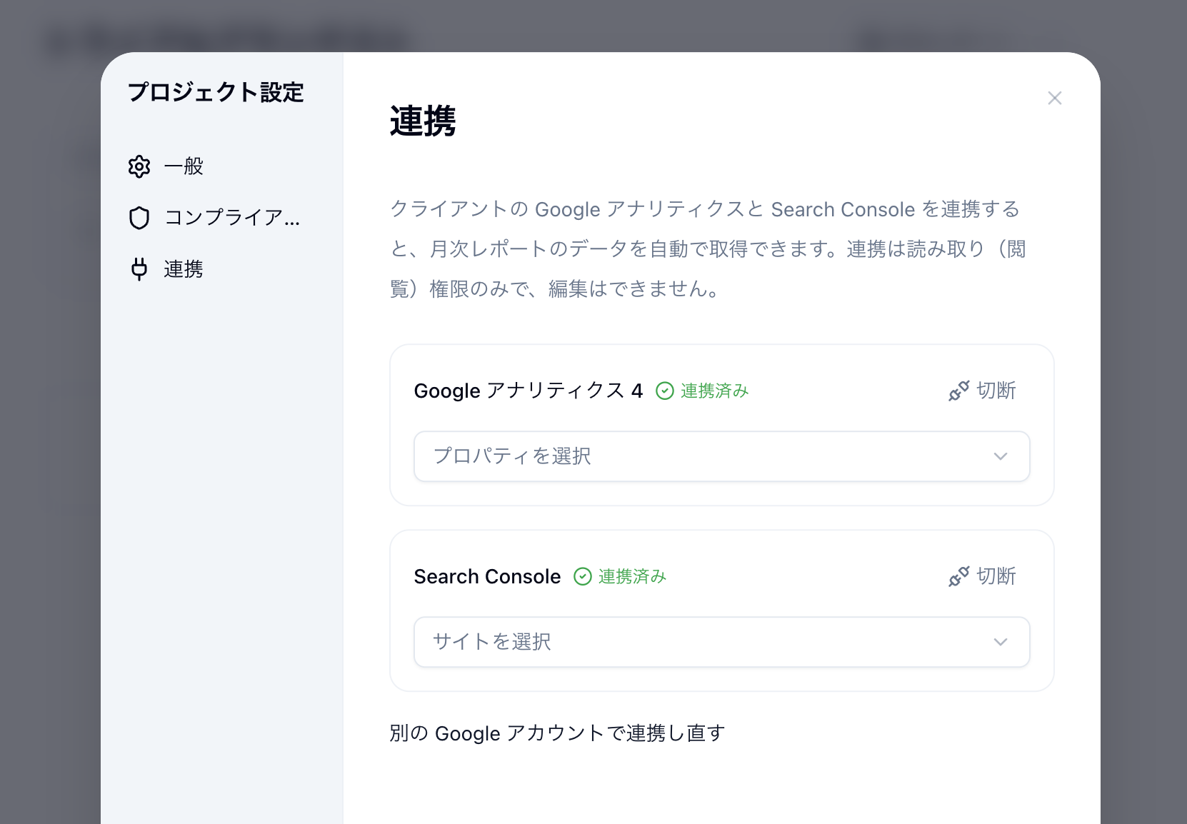Click the 連携 page heading
1187x824 pixels.
[x=423, y=121]
